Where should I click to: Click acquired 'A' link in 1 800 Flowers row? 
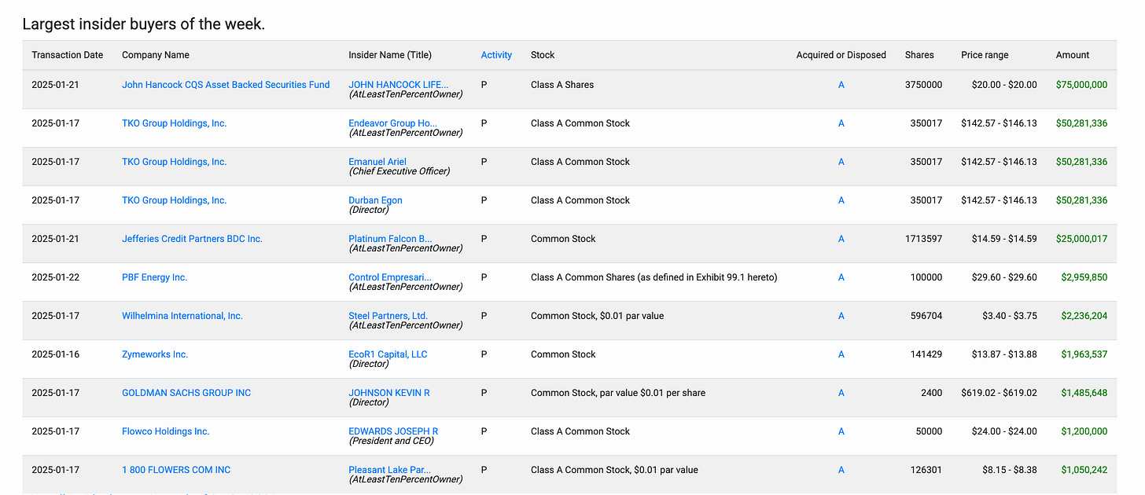[841, 470]
